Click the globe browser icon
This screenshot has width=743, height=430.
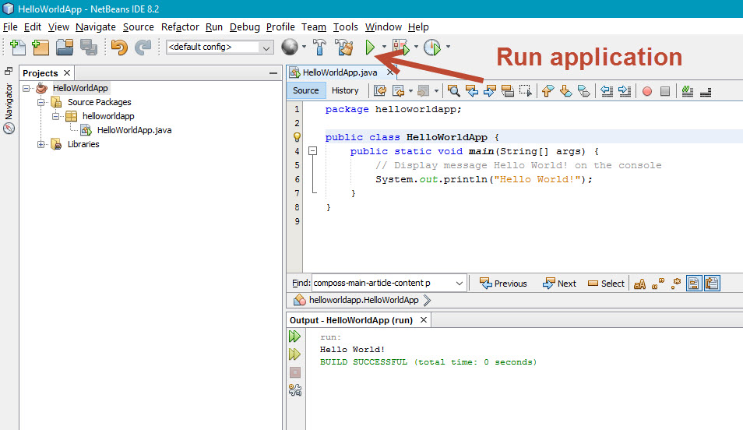290,47
